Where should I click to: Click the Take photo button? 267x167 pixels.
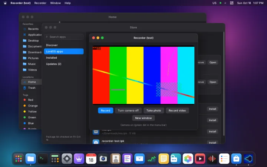(x=154, y=111)
